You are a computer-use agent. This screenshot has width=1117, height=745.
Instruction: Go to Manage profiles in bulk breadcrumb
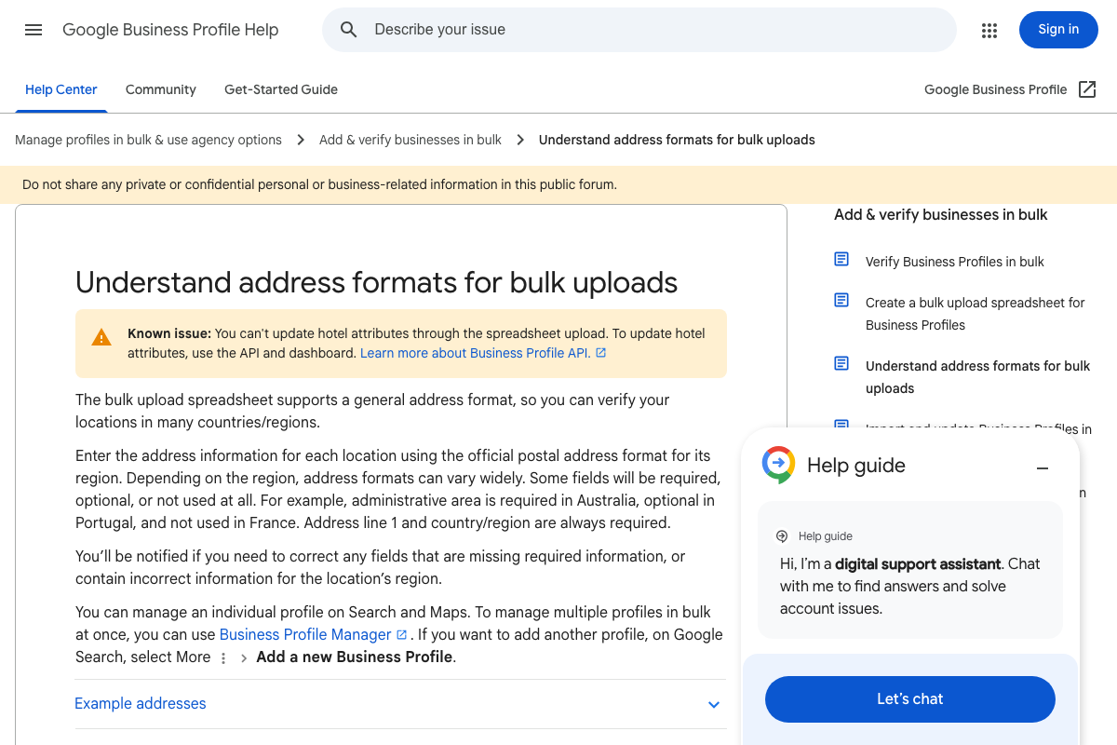[148, 140]
